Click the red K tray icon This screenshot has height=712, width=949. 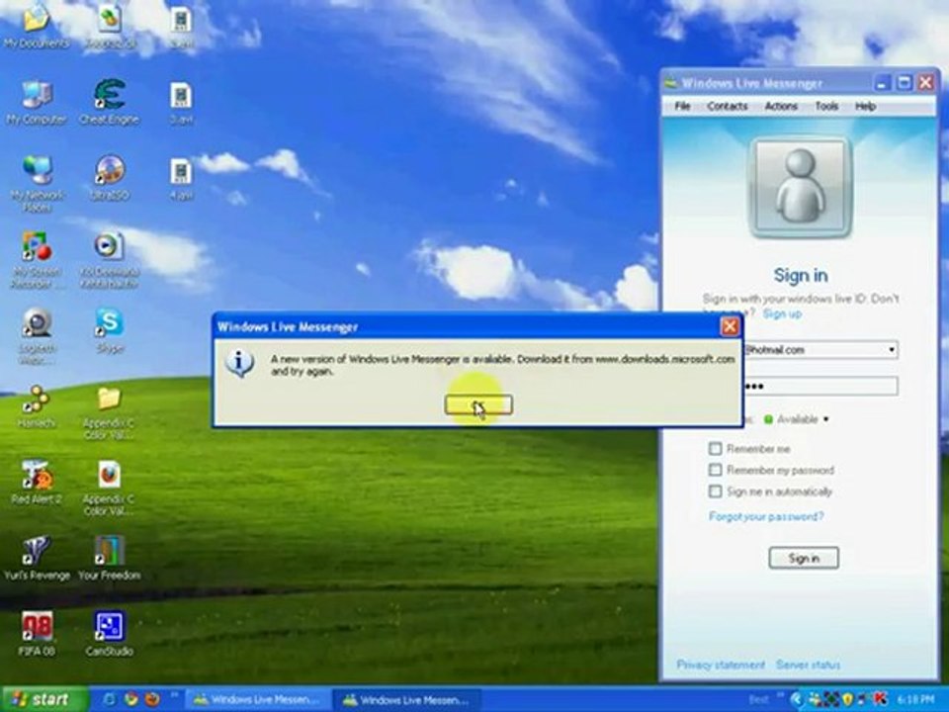pyautogui.click(x=880, y=699)
